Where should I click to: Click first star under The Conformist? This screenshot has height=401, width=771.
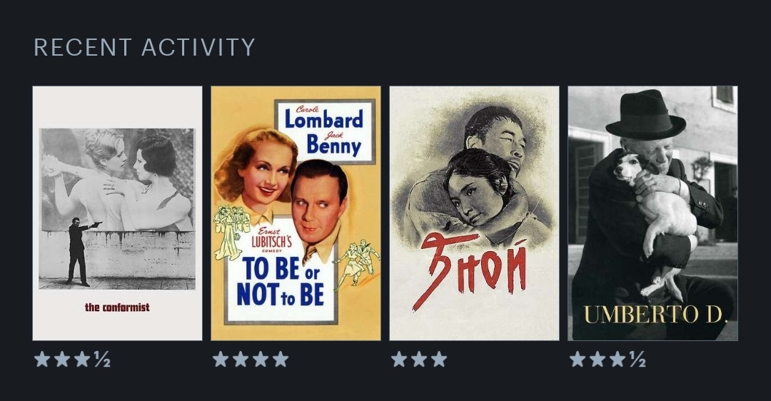(42, 359)
